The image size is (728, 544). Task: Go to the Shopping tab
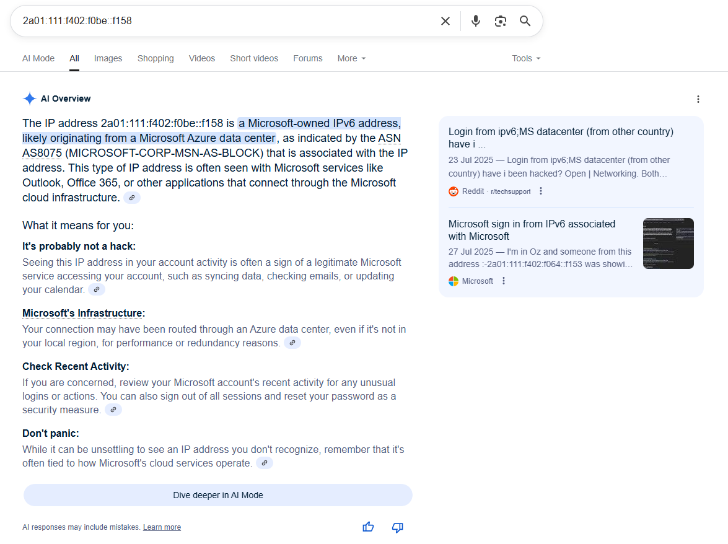coord(156,58)
